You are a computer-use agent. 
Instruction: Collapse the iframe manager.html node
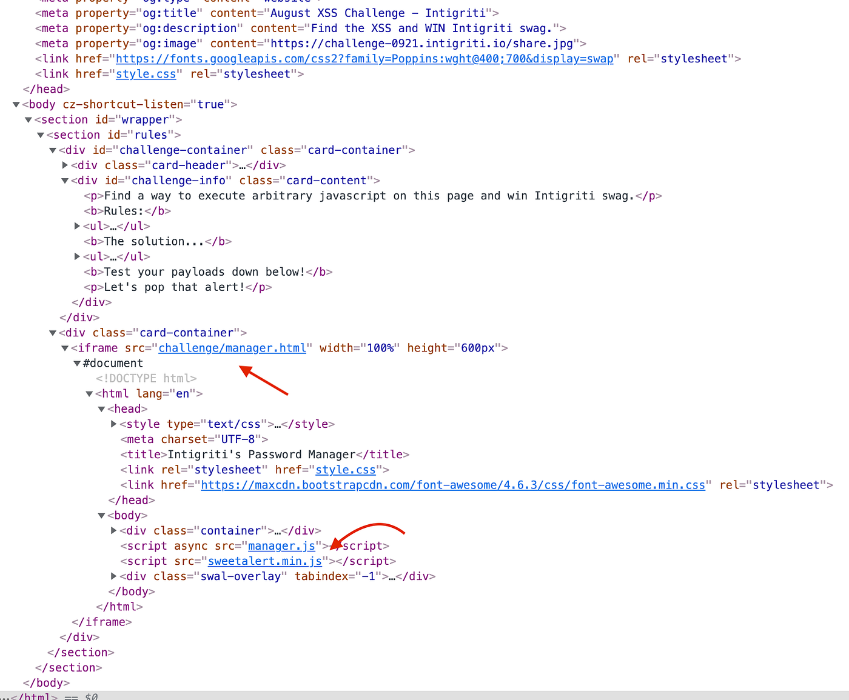(x=65, y=348)
